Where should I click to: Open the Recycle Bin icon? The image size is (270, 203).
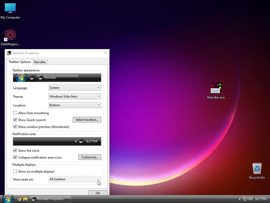pos(257,171)
